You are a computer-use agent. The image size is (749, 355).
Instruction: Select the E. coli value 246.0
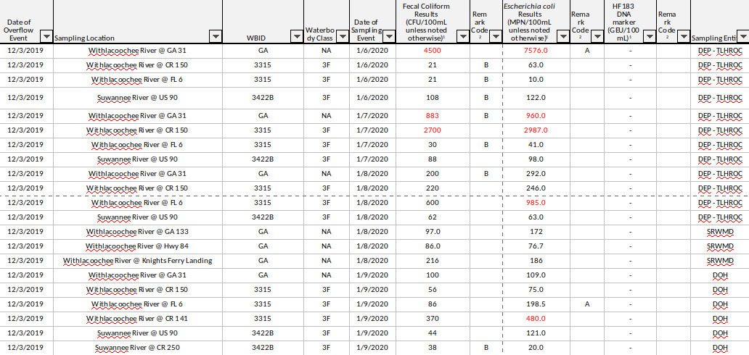536,188
